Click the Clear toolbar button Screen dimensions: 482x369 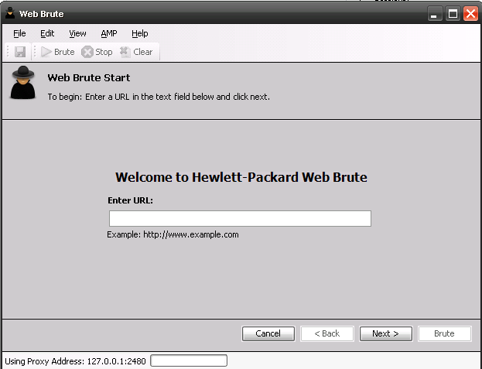136,52
